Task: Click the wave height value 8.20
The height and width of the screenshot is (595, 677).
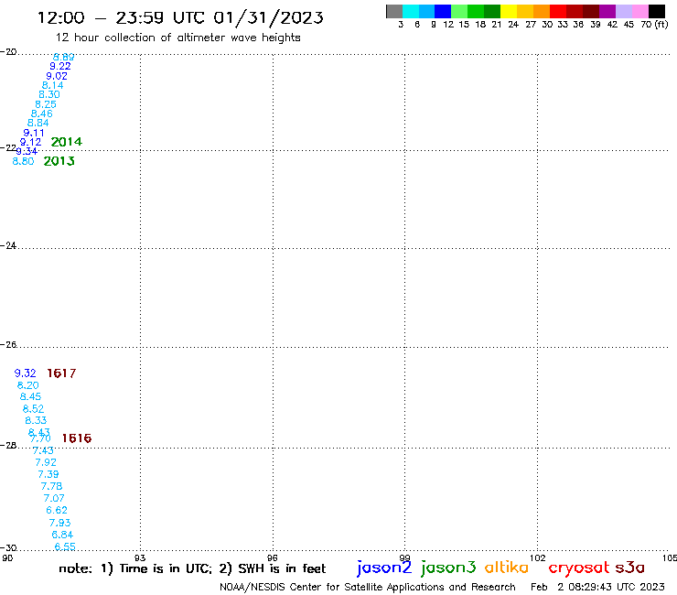Action: [28, 385]
